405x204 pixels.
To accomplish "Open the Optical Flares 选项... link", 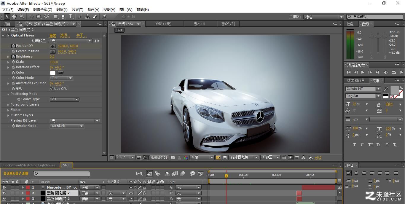I will click(x=65, y=36).
